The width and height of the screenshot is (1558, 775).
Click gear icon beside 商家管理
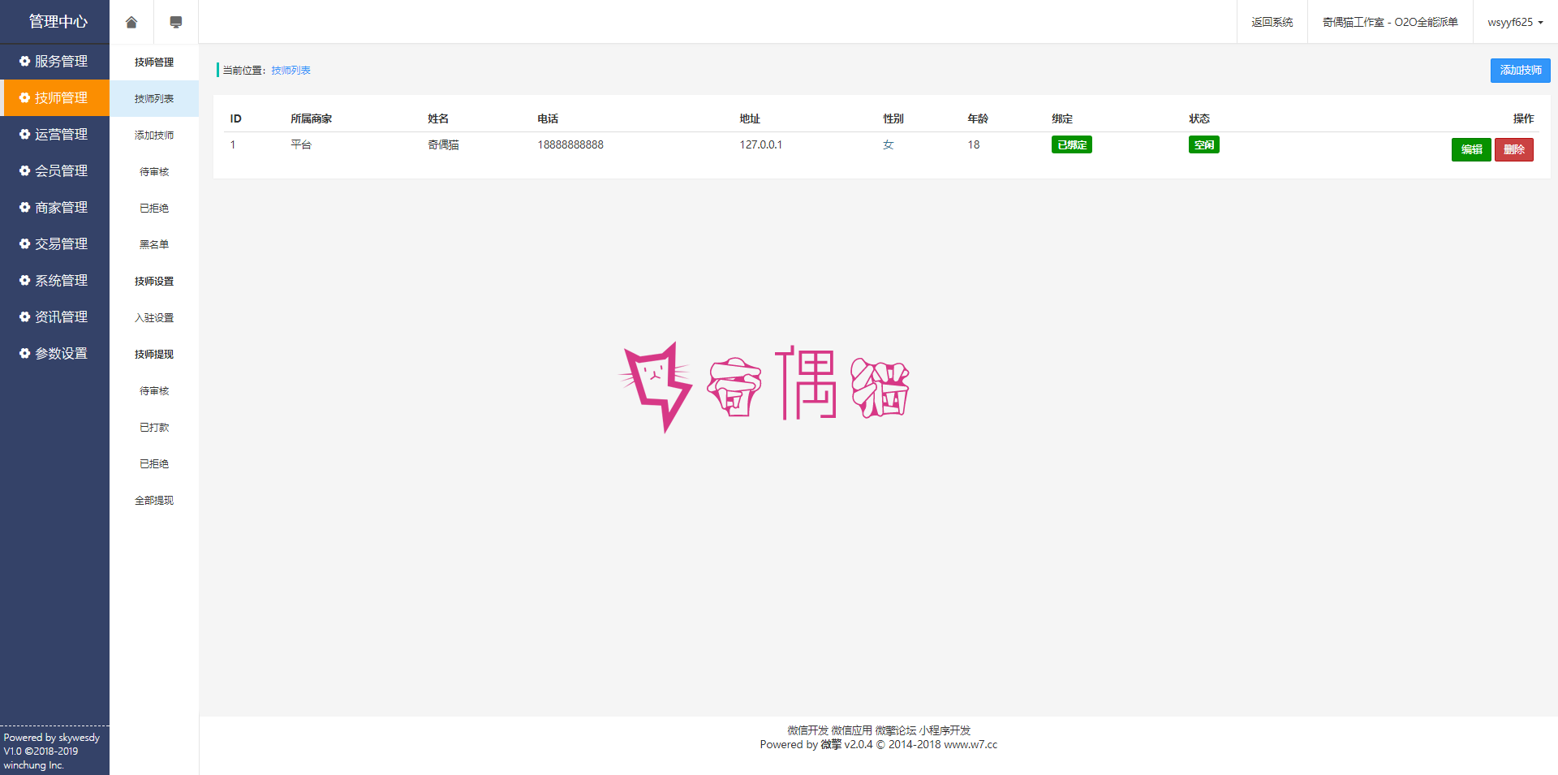pyautogui.click(x=24, y=207)
